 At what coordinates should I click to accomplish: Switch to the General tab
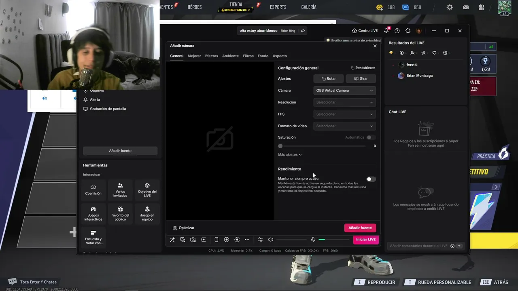[x=176, y=56]
